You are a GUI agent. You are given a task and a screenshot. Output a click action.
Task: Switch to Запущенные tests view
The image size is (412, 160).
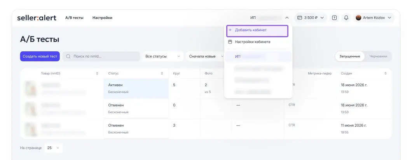coord(350,56)
